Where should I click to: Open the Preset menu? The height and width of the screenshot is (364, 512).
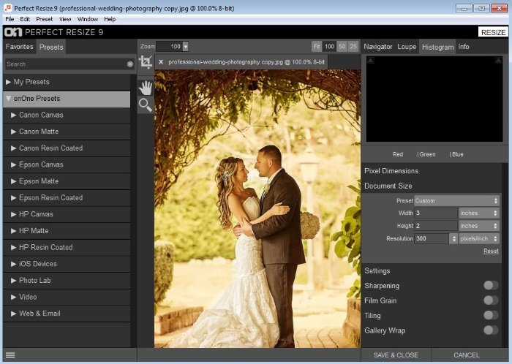click(x=45, y=19)
